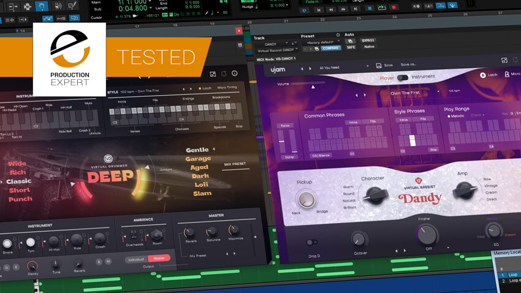
Task: Open the factory default preset dropdown
Action: 322,42
